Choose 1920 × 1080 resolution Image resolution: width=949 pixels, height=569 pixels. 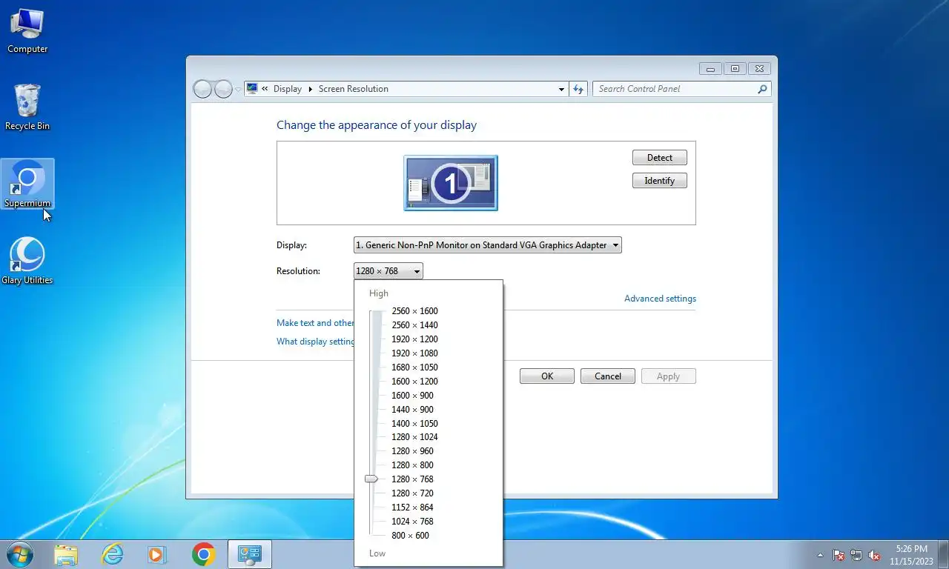(x=414, y=353)
